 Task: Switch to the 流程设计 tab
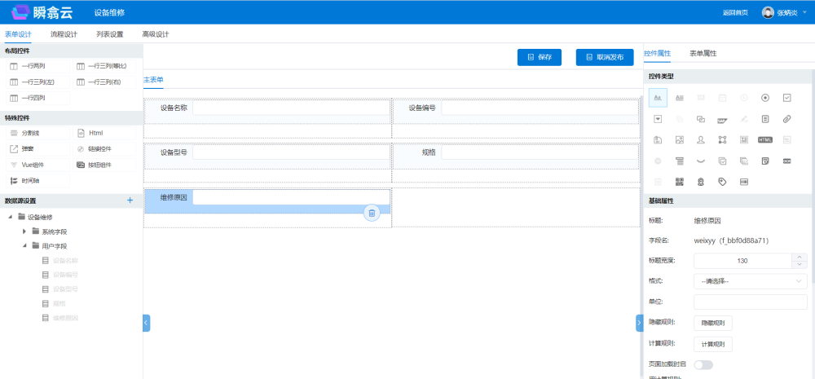64,34
